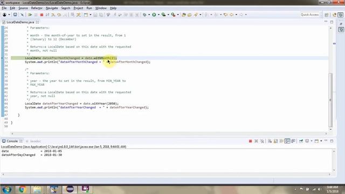Click the Debug bug icon

144,15
